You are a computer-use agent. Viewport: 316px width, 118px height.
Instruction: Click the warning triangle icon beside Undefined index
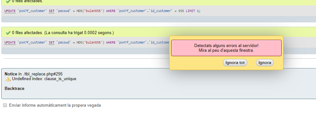coord(8,79)
